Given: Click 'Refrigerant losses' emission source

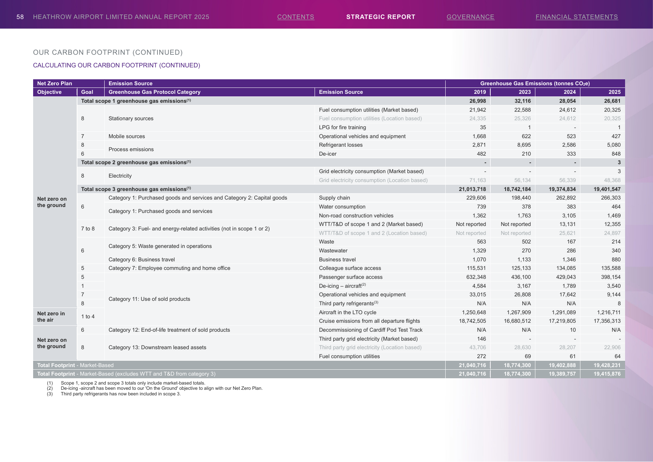Looking at the screenshot, I should click(341, 145).
